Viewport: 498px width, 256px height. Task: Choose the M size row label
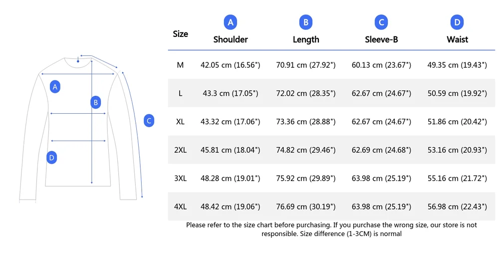[x=180, y=65]
